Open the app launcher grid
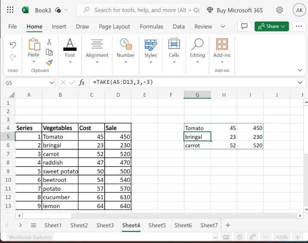This screenshot has width=308, height=243. (x=10, y=9)
